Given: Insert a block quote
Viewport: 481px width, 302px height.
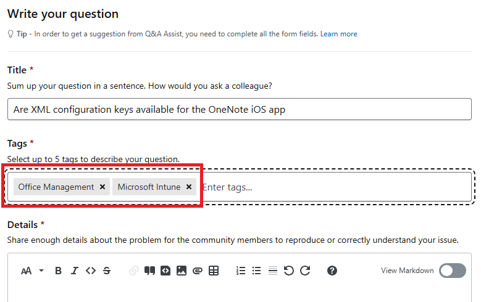Looking at the screenshot, I should tap(149, 271).
